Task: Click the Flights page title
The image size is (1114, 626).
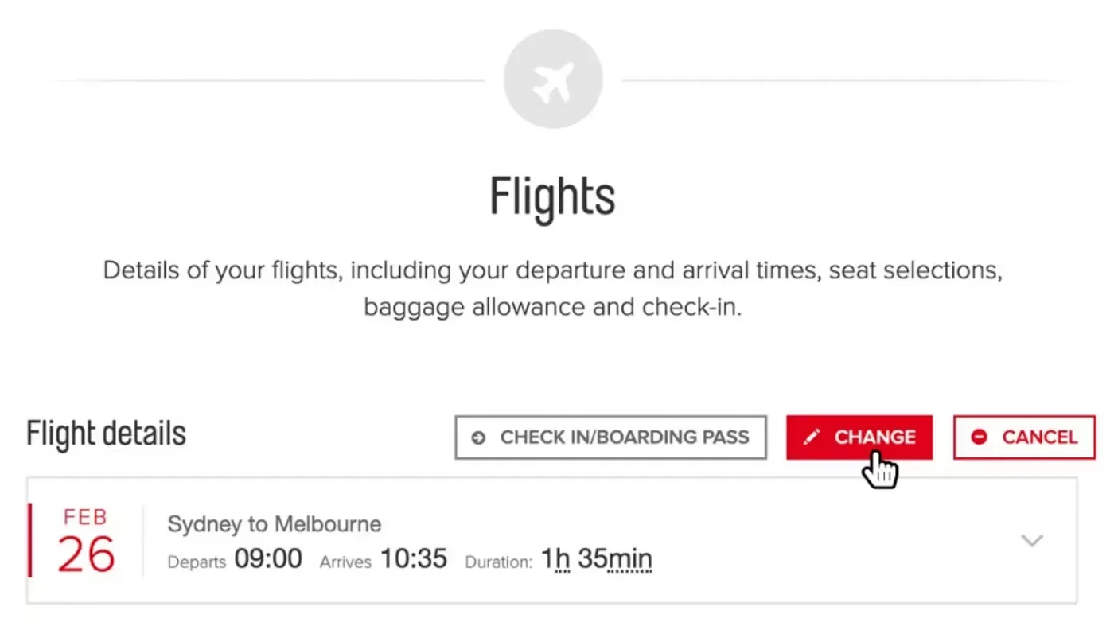Action: pos(552,195)
